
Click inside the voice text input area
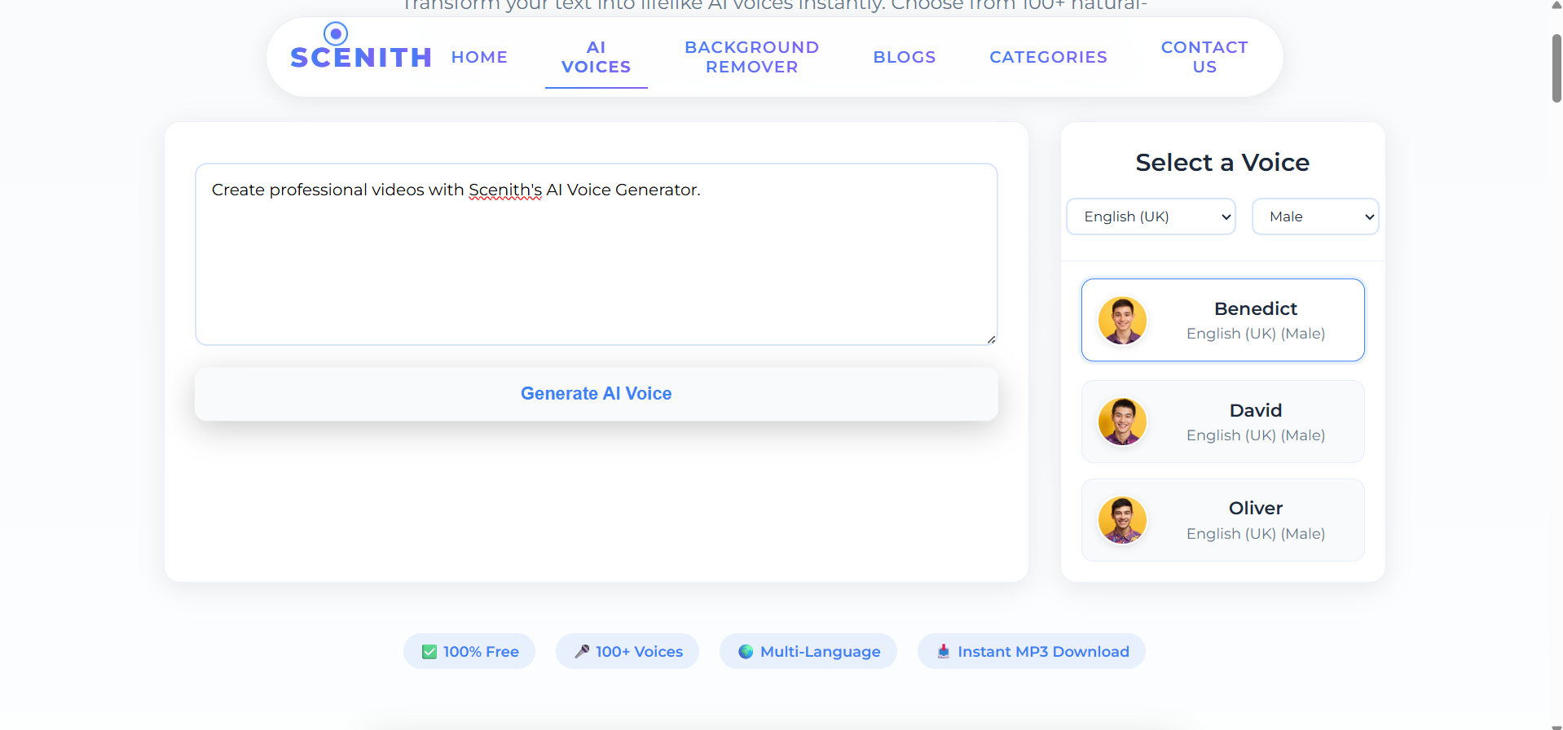click(597, 254)
